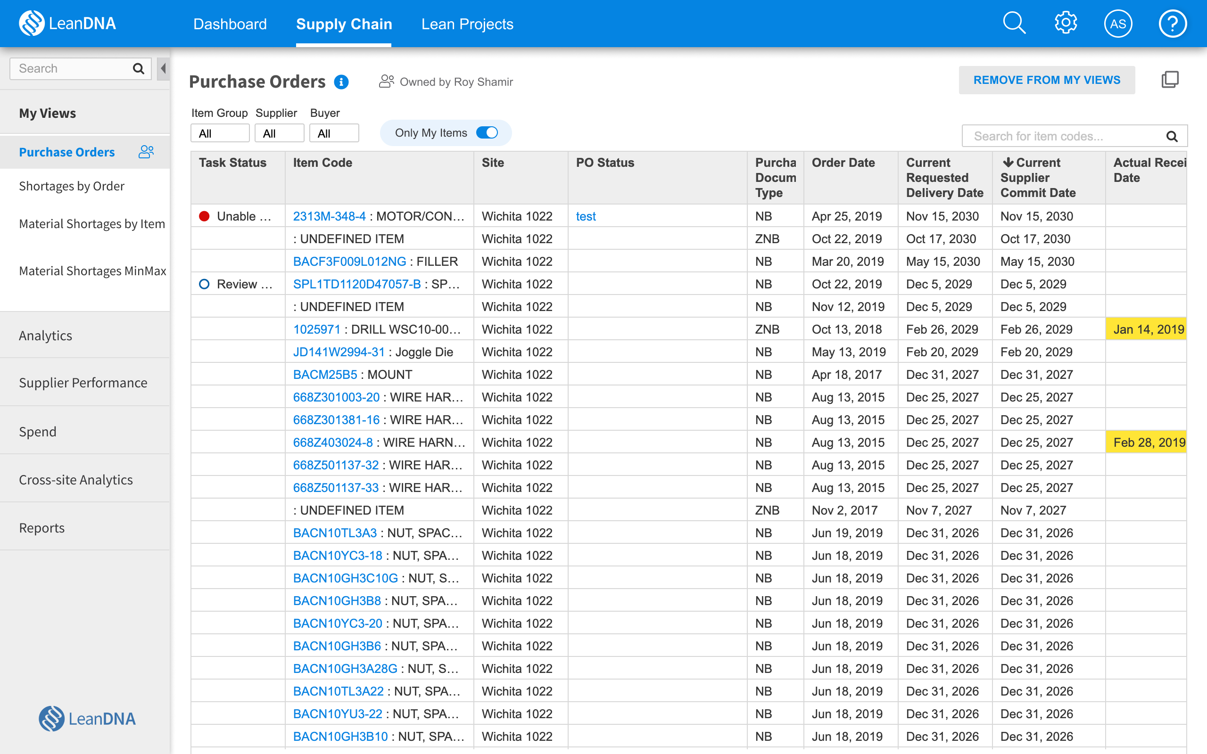Viewport: 1207px width, 754px height.
Task: Open item link 1025971
Action: [x=316, y=329]
